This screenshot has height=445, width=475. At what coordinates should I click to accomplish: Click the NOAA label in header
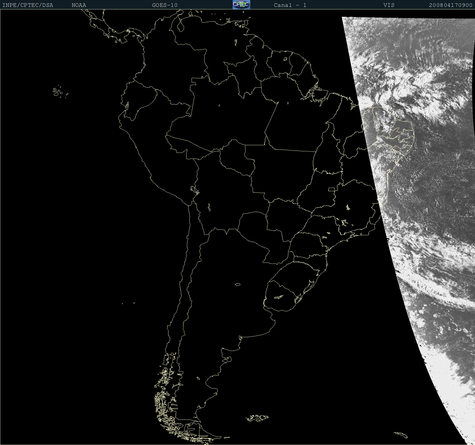coord(79,5)
